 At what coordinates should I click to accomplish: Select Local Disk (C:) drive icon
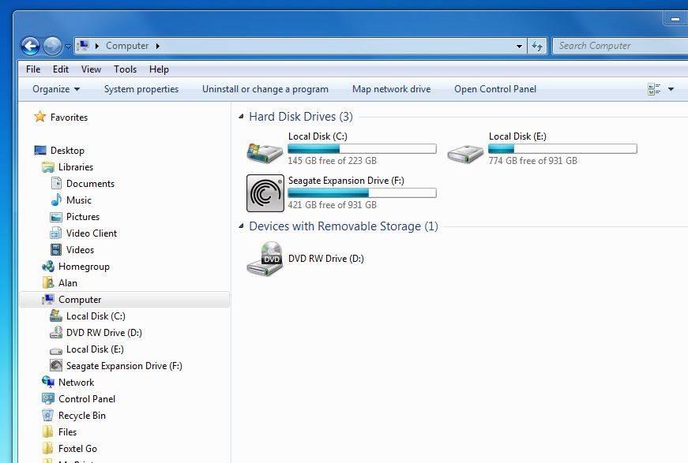pyautogui.click(x=265, y=150)
